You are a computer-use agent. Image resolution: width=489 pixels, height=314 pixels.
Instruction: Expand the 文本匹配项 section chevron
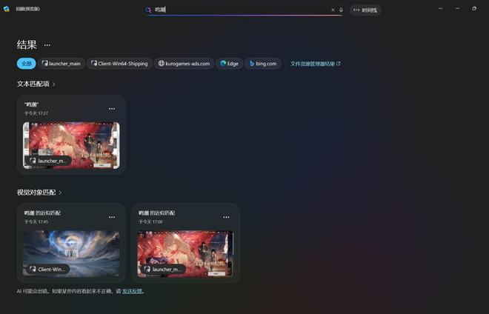click(54, 84)
